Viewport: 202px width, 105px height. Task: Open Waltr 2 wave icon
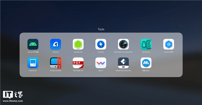(x=101, y=63)
